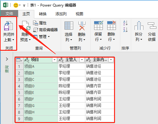Viewport: 158px width, 124px height.
Task: Sort descending with the Z-A icon
Action: pyautogui.click(x=125, y=30)
